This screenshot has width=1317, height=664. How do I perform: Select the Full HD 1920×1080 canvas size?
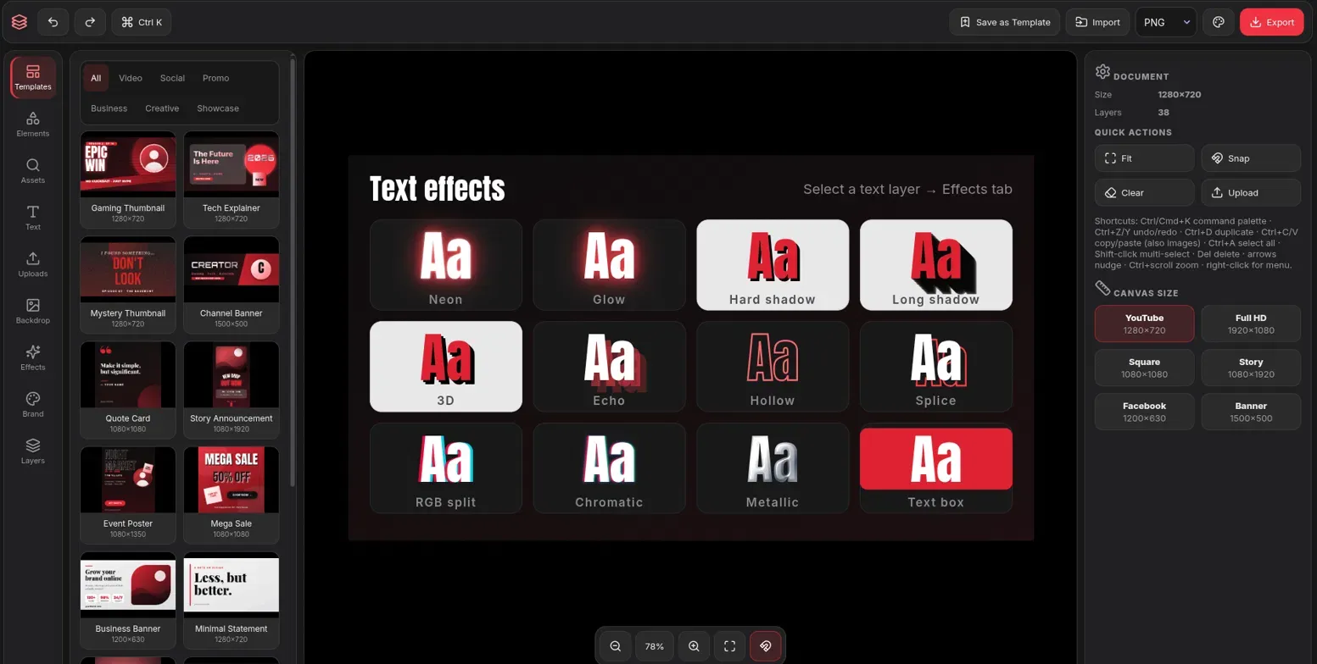coord(1251,324)
